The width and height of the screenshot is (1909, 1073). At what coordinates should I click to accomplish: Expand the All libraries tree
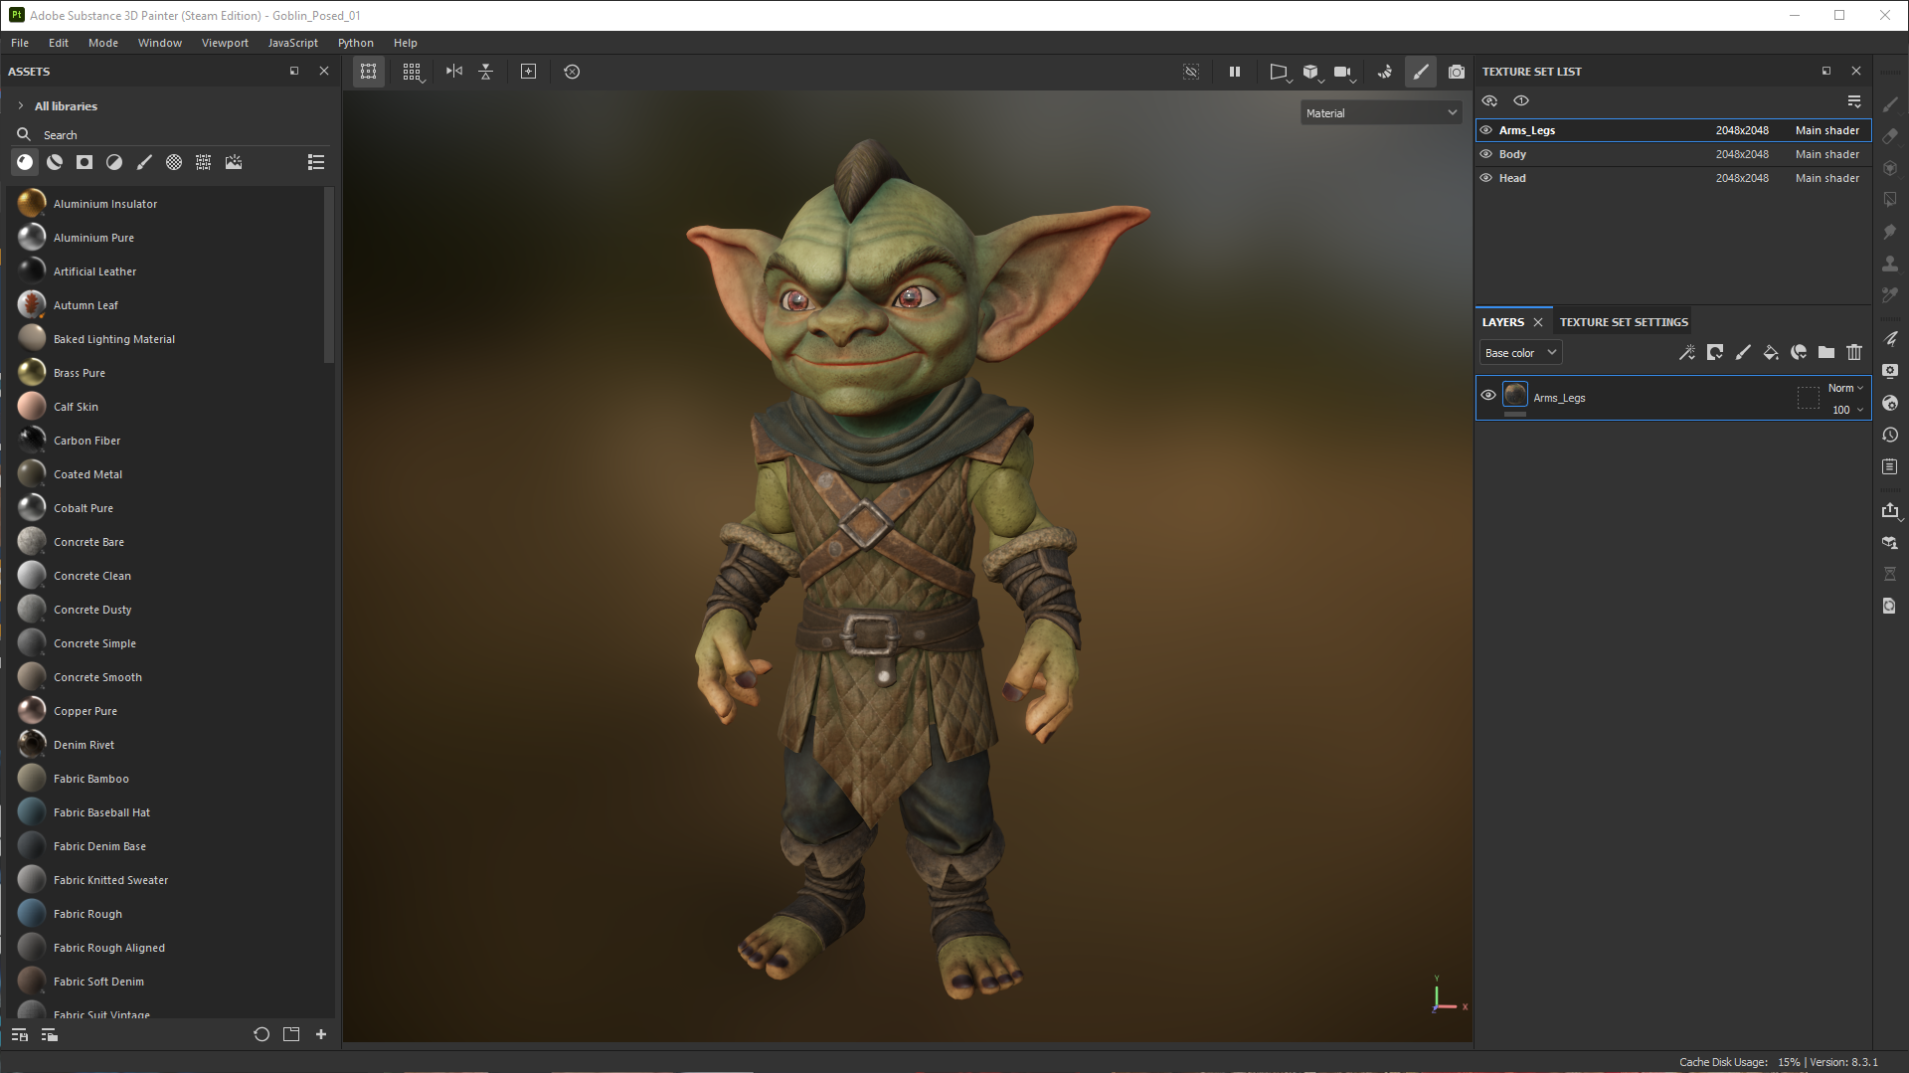[x=21, y=106]
